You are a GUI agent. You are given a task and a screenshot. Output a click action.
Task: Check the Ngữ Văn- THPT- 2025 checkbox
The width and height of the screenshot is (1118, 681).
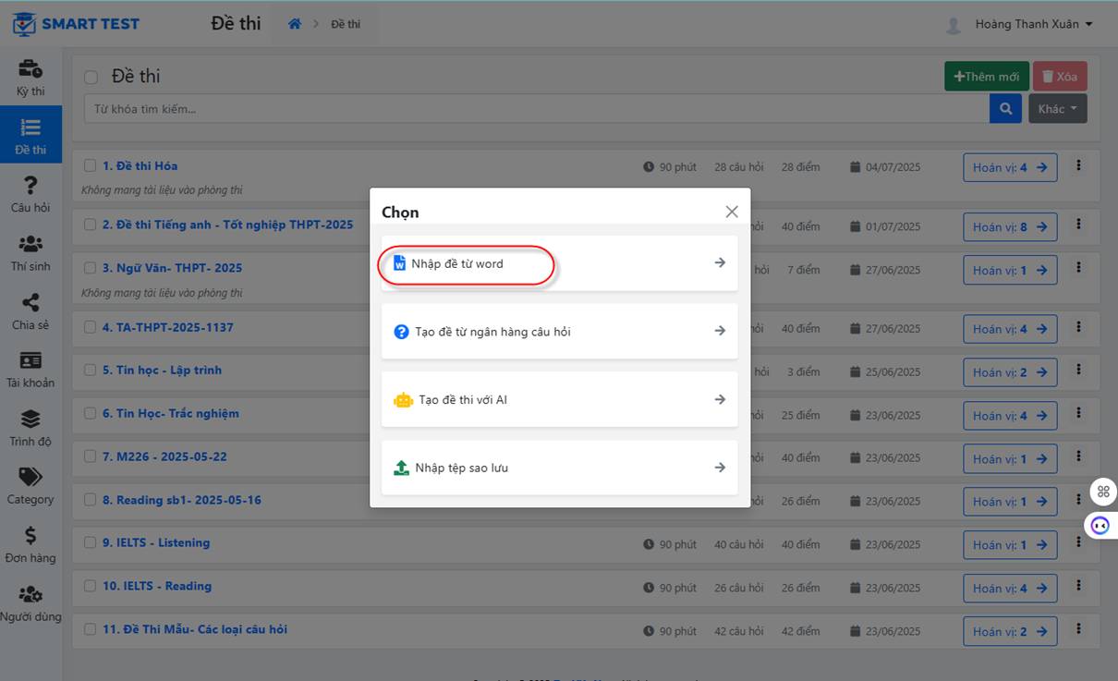point(90,267)
